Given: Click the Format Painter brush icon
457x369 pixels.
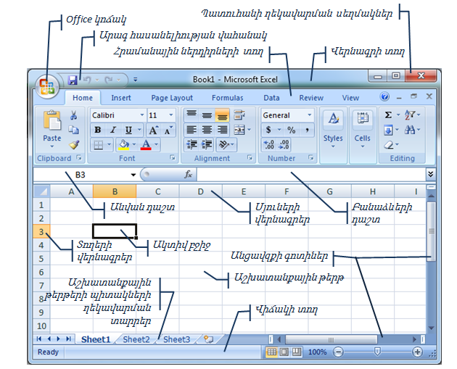Looking at the screenshot, I should (x=74, y=144).
